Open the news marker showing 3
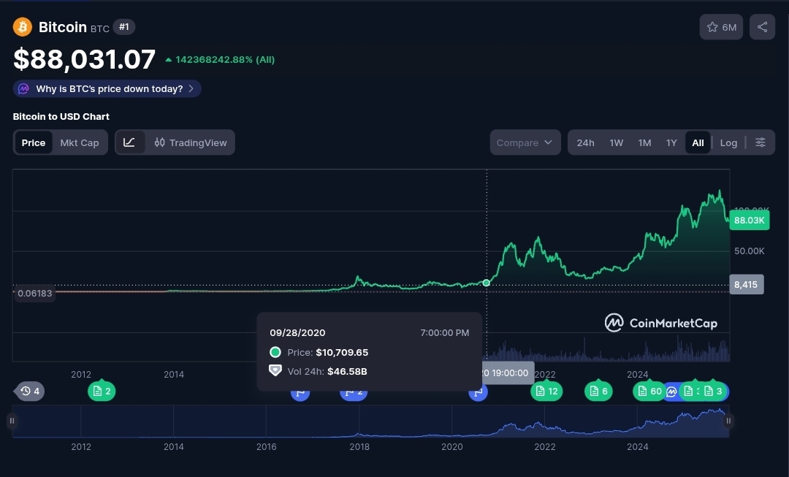This screenshot has width=789, height=477. pos(714,391)
